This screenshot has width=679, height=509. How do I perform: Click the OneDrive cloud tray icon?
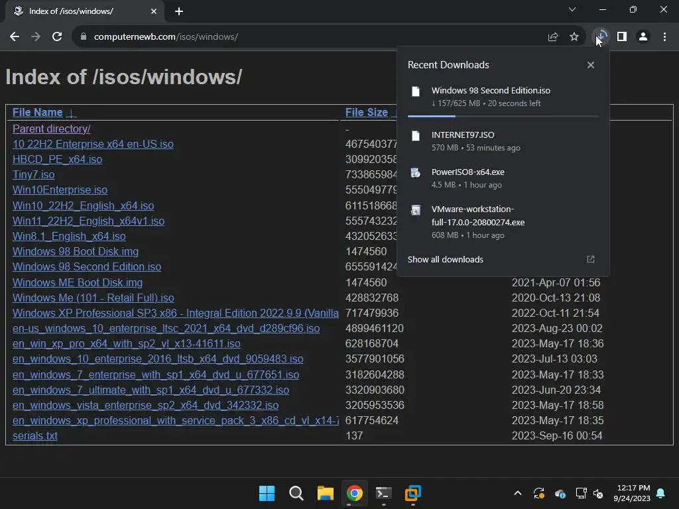point(560,493)
